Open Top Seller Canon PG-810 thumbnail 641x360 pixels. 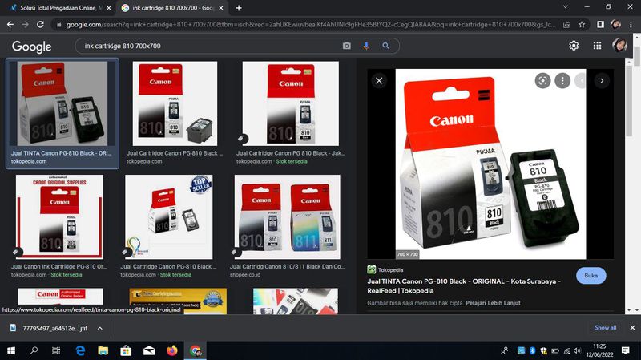[x=168, y=216]
